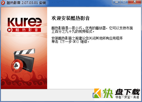The height and width of the screenshot is (102, 142).
Task: Close the installer window with X
Action: 135,2
